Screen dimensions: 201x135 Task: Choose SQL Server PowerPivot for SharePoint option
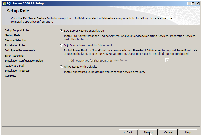click(x=61, y=45)
